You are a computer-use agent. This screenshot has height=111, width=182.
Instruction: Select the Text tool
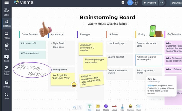tap(89, 108)
